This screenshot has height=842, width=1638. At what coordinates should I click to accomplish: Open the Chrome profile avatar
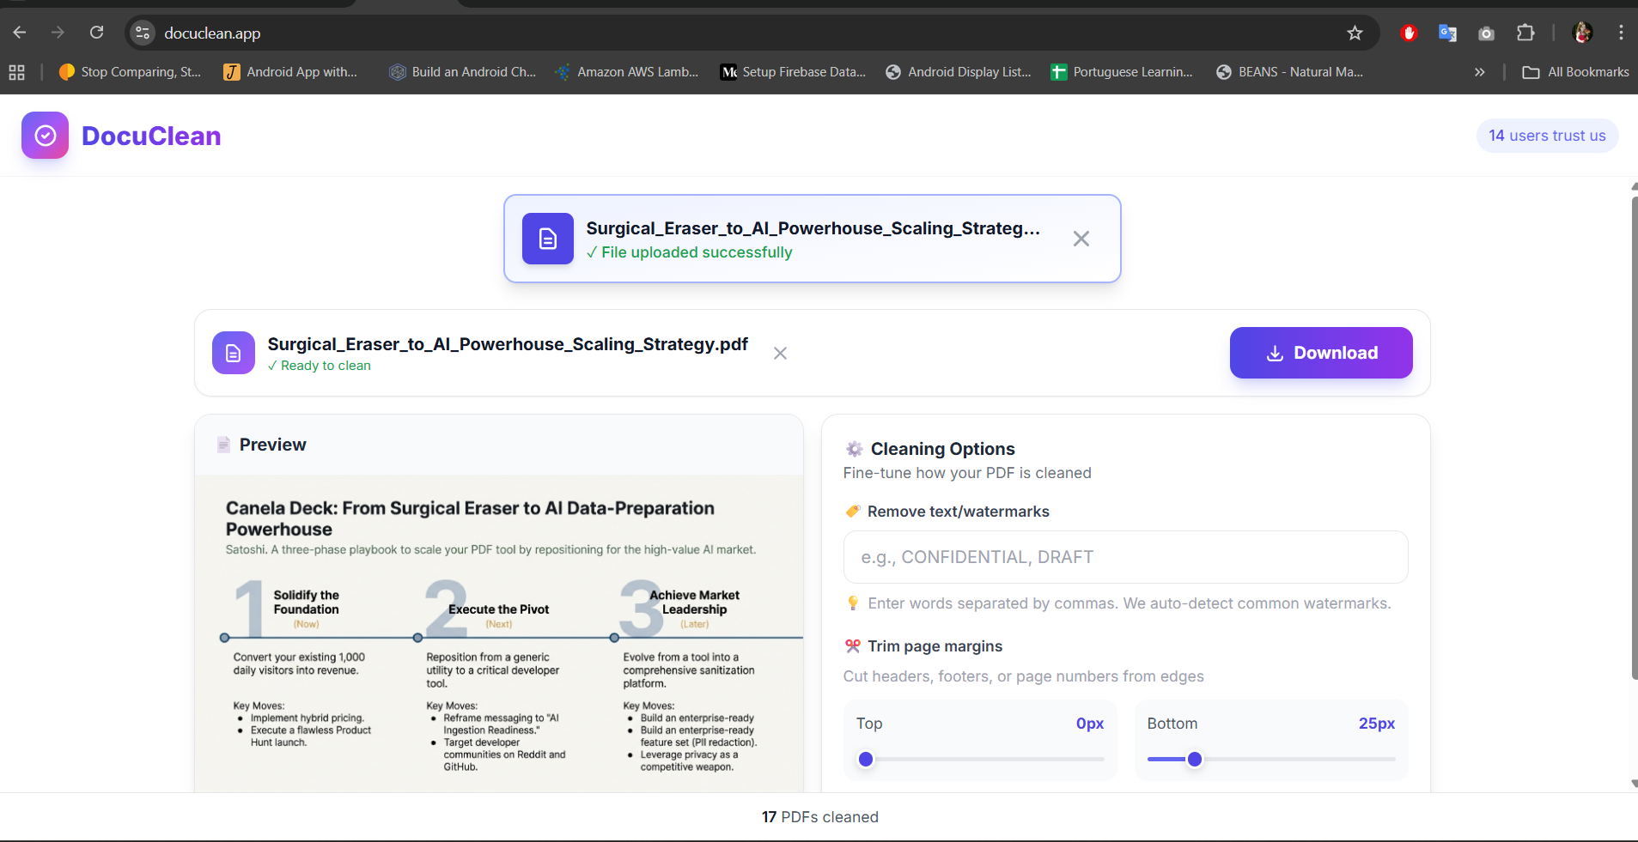point(1582,33)
